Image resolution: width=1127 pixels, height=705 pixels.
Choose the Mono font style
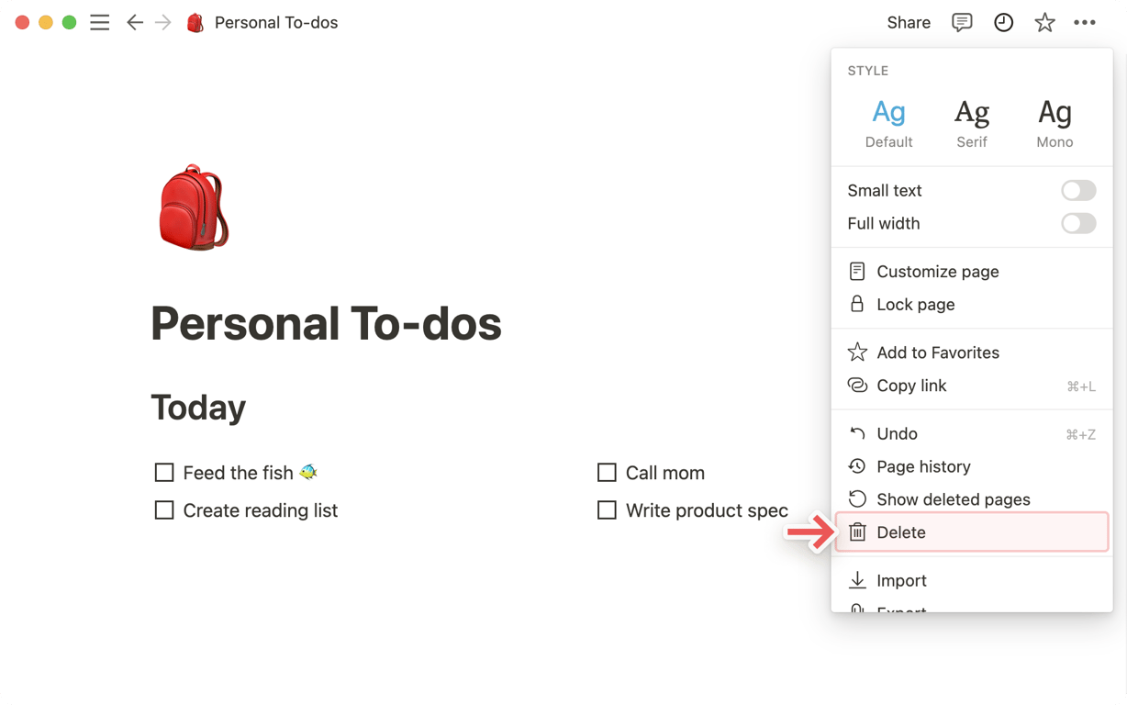(1054, 123)
